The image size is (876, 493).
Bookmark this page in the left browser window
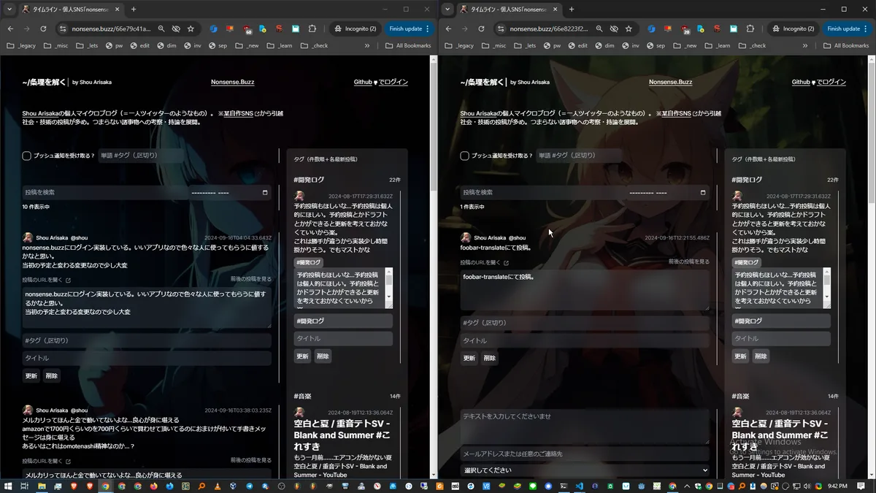click(191, 28)
